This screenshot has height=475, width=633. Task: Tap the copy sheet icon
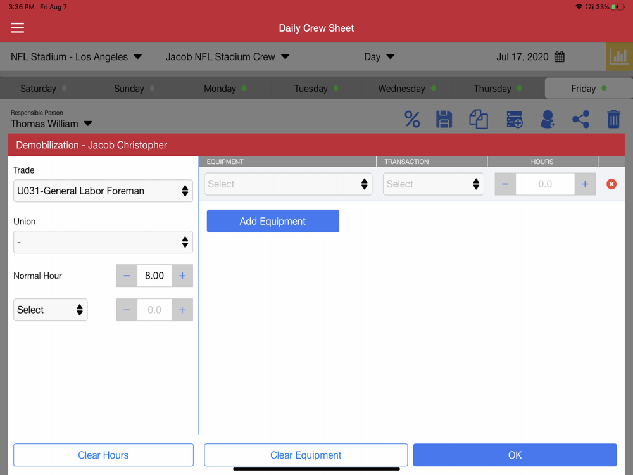[x=479, y=120]
